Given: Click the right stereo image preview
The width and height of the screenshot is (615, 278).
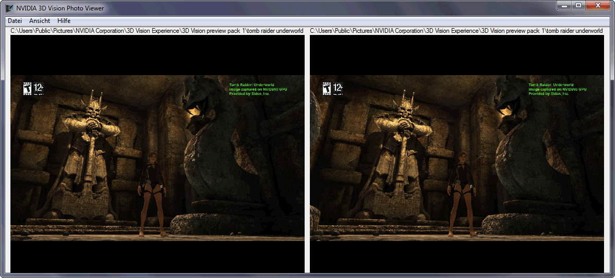Looking at the screenshot, I should pos(457,154).
